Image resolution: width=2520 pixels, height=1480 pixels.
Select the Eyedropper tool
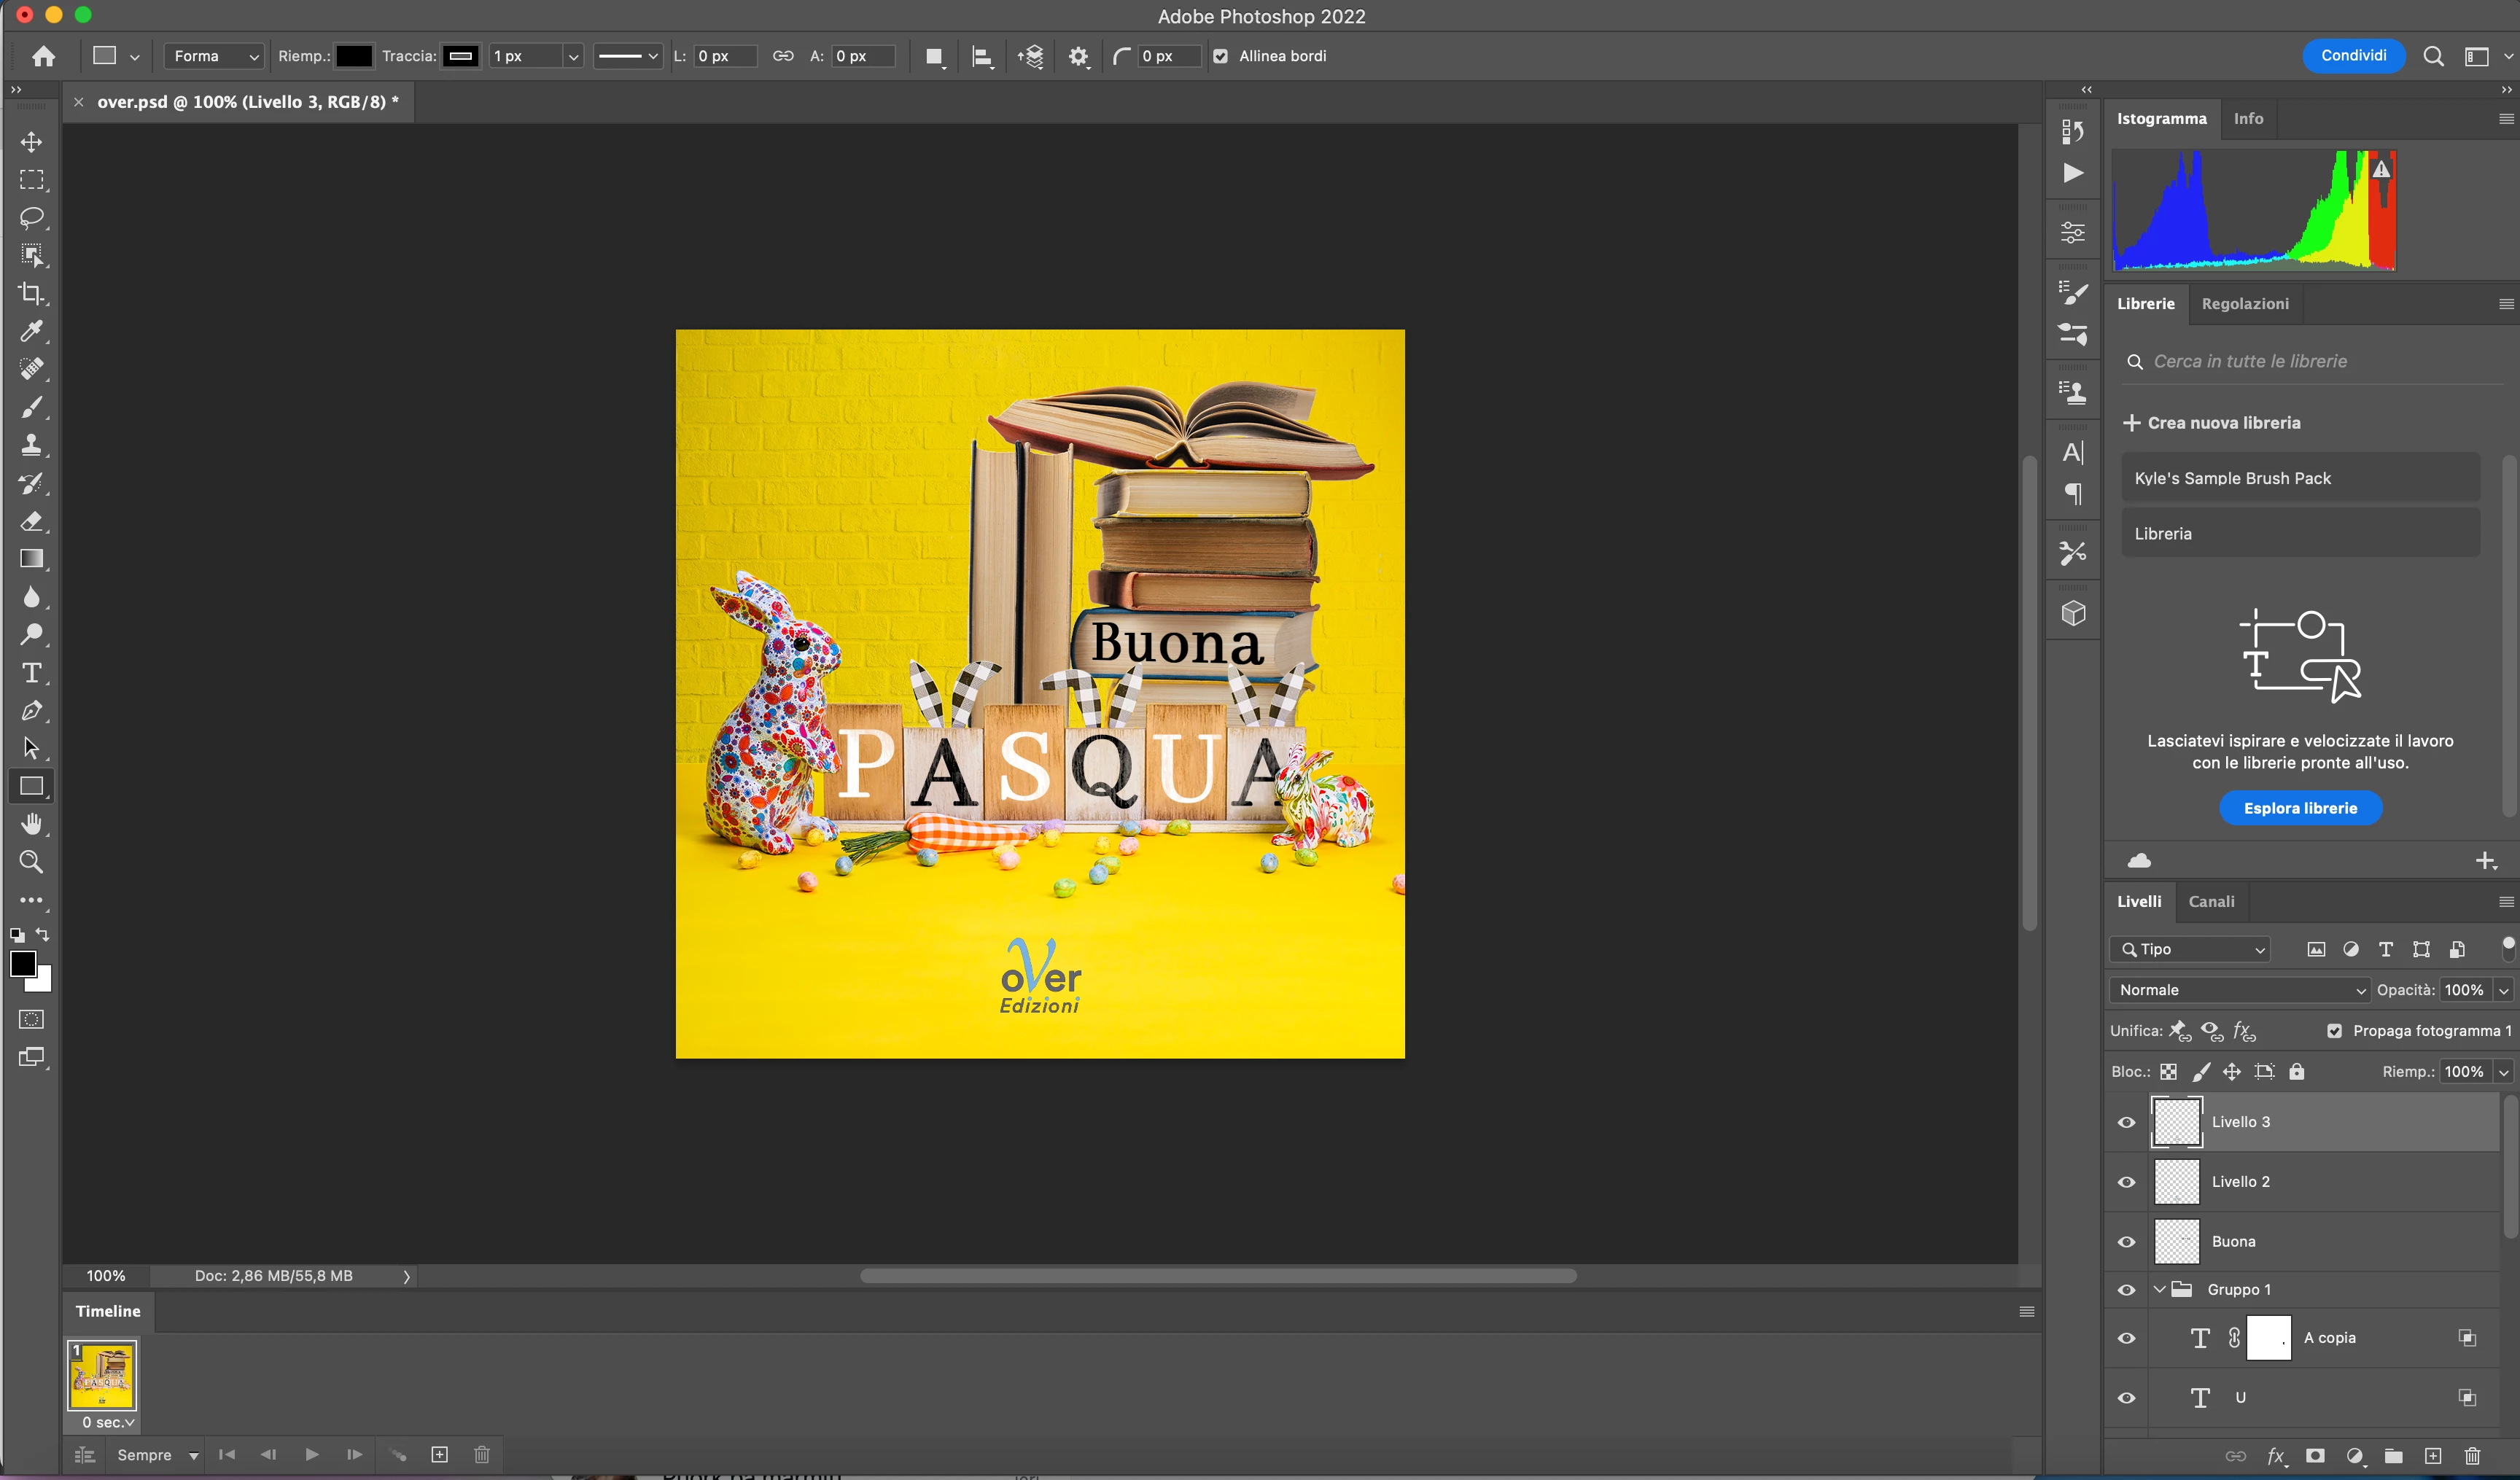[x=32, y=331]
